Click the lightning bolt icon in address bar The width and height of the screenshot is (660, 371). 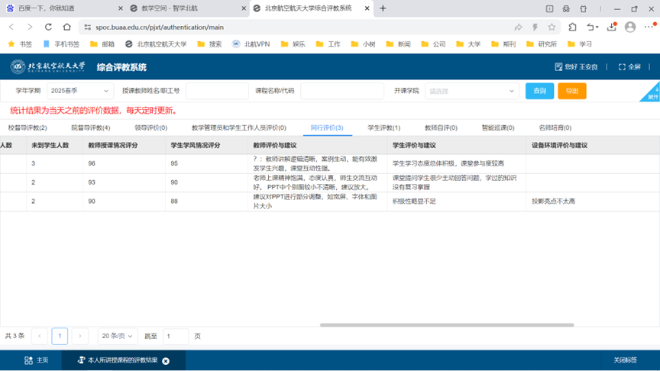pyautogui.click(x=535, y=27)
